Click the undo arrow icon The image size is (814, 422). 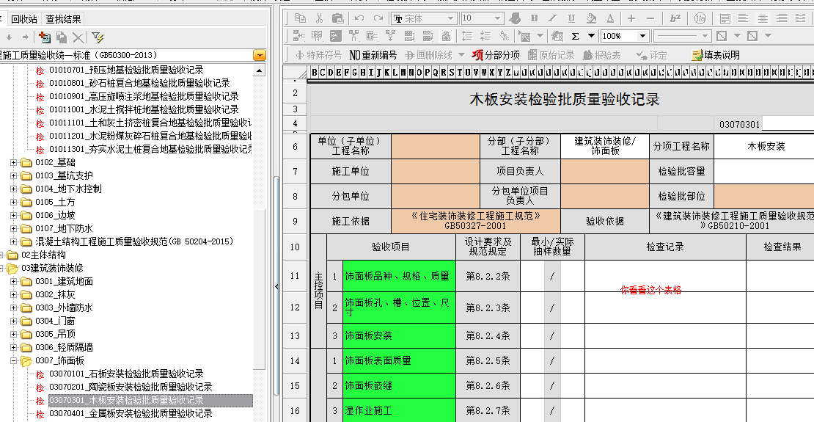point(359,18)
